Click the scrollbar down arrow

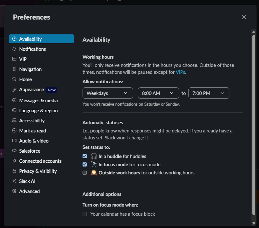[x=254, y=223]
